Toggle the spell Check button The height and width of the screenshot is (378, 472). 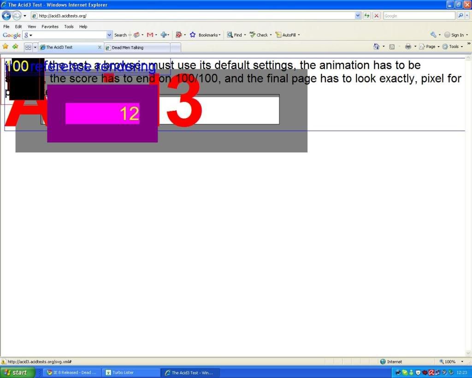[x=259, y=35]
